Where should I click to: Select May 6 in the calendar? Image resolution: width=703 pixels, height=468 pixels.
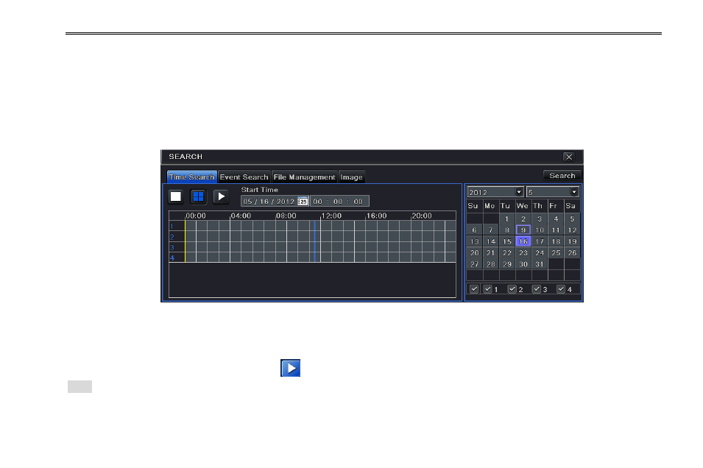click(474, 230)
